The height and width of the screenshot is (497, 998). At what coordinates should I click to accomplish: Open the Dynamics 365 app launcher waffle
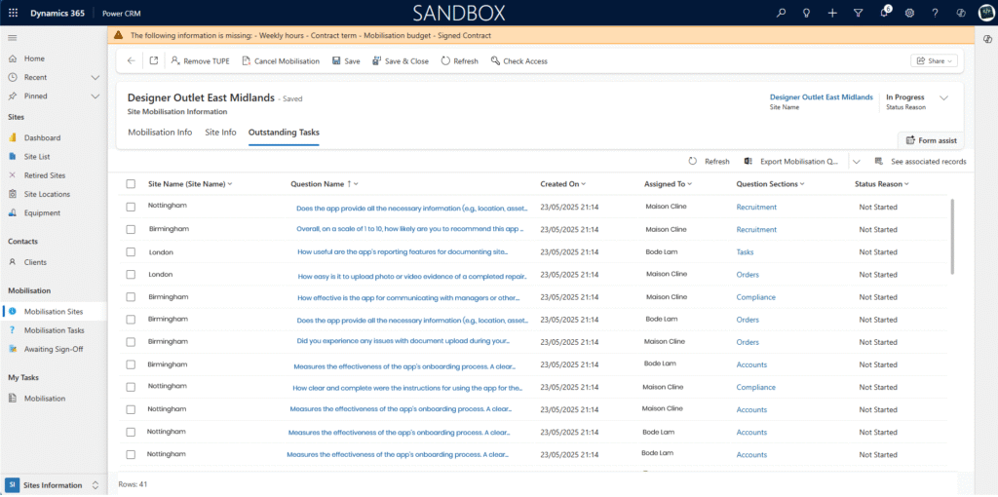[x=13, y=13]
